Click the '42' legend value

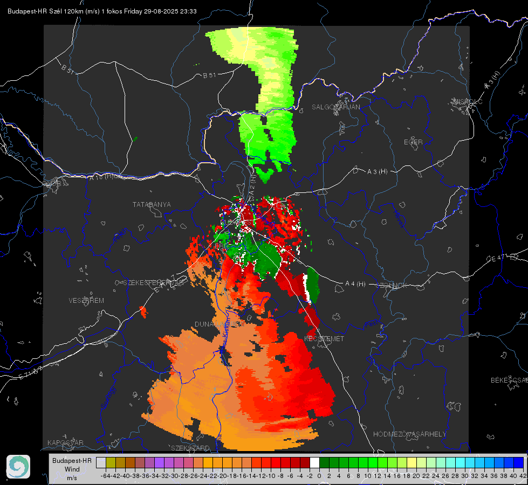pos(523,476)
